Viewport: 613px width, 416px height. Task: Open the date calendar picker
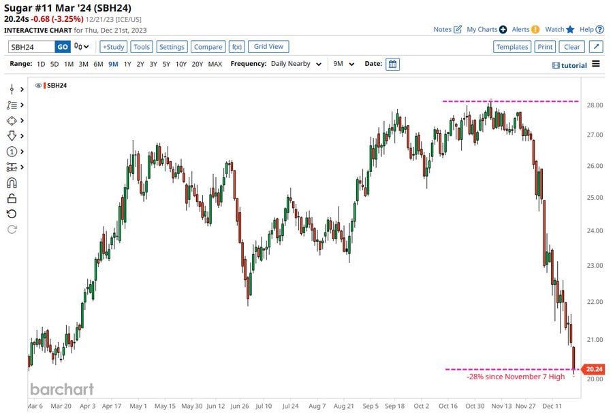[x=392, y=64]
